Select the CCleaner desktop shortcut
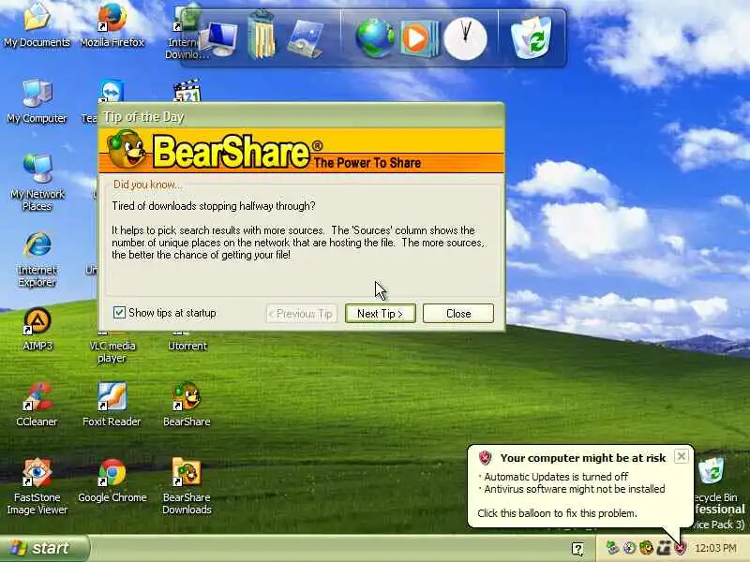The width and height of the screenshot is (750, 562). (37, 405)
